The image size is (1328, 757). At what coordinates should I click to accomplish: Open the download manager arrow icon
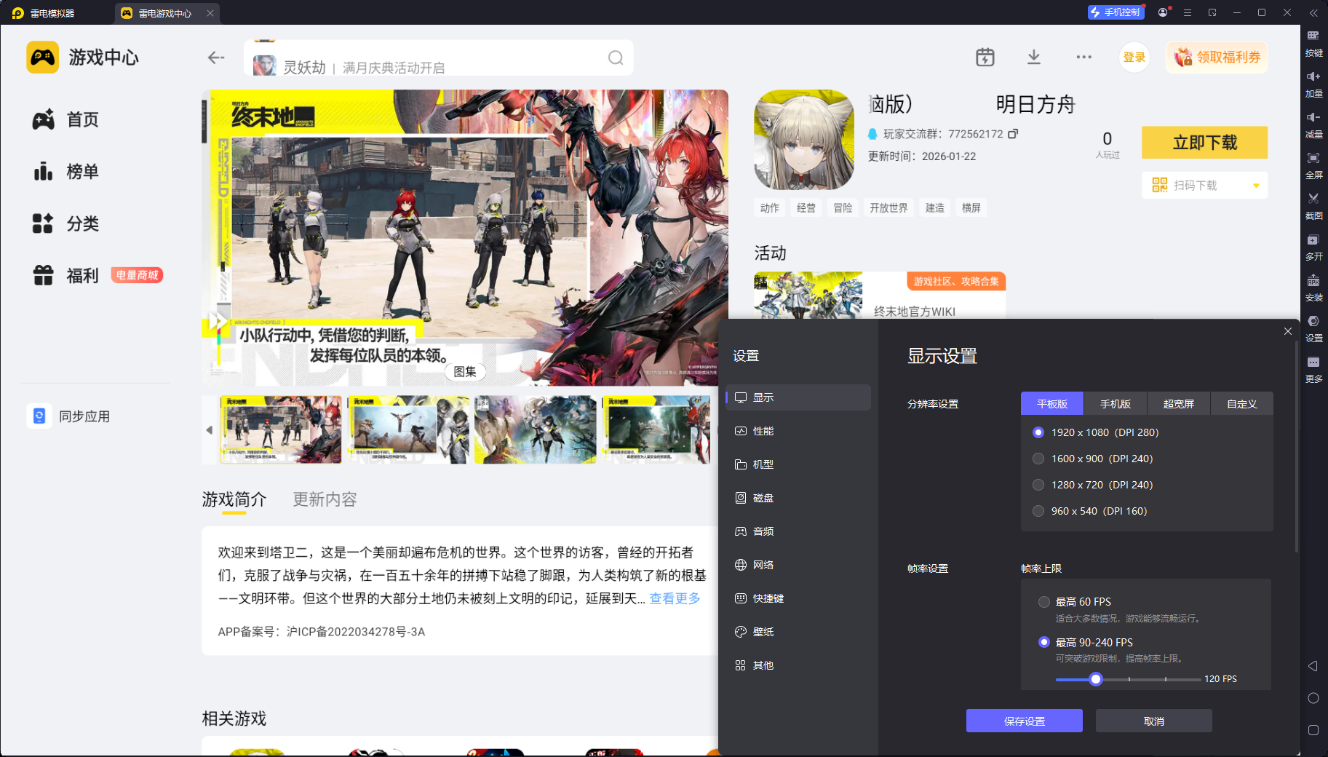point(1033,58)
